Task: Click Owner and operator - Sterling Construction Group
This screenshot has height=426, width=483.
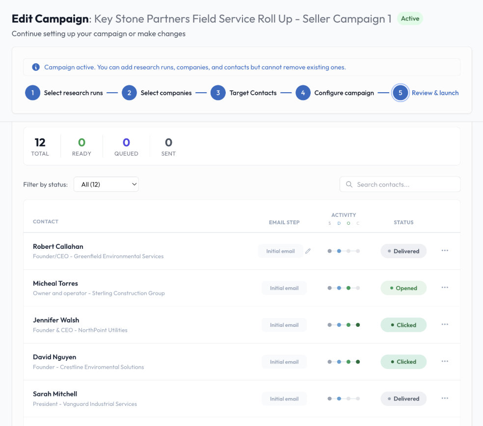Action: pyautogui.click(x=99, y=293)
